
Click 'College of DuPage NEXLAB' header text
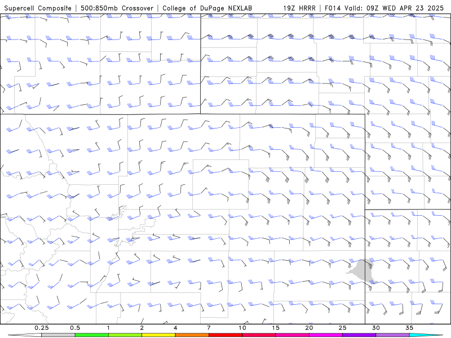point(207,8)
